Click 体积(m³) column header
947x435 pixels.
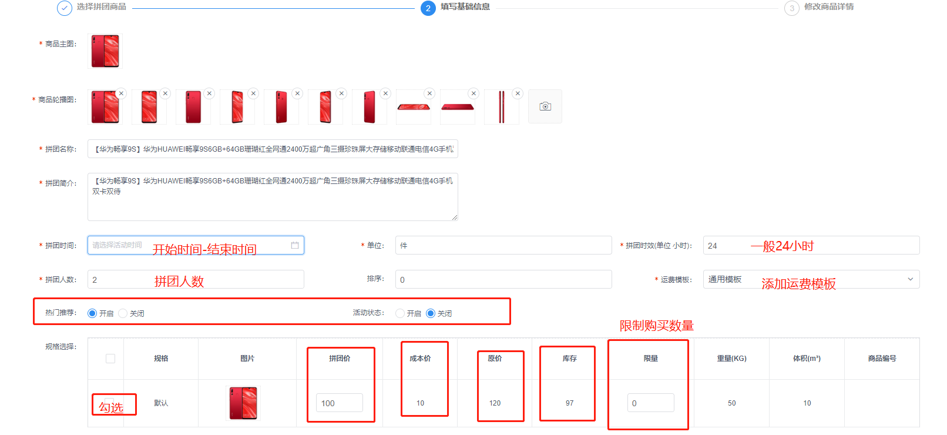pyautogui.click(x=807, y=359)
